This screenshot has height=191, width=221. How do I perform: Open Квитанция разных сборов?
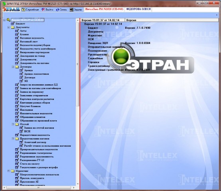point(35,103)
